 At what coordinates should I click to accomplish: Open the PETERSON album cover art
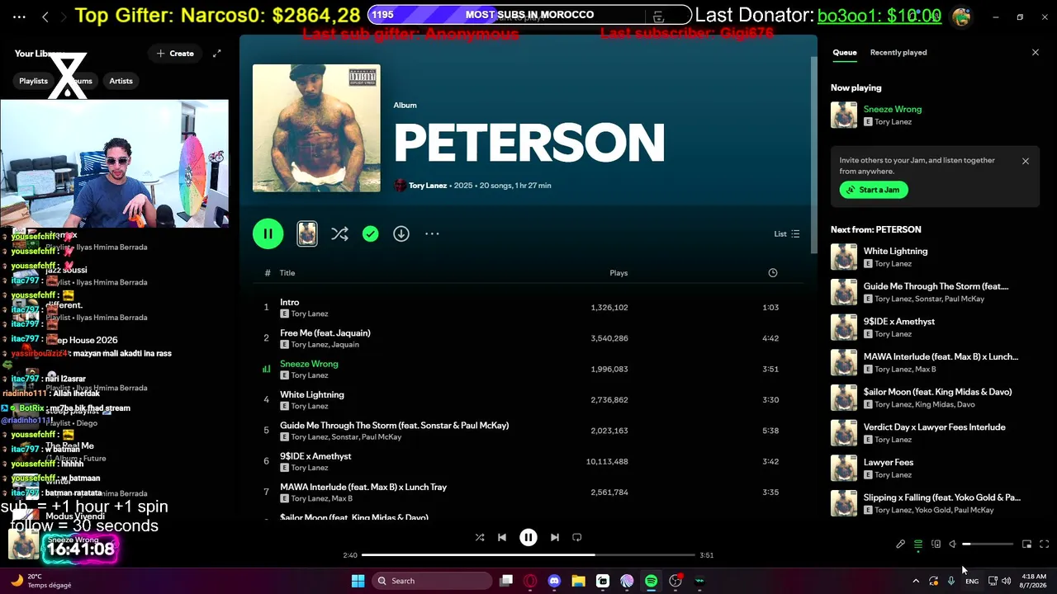click(x=316, y=128)
